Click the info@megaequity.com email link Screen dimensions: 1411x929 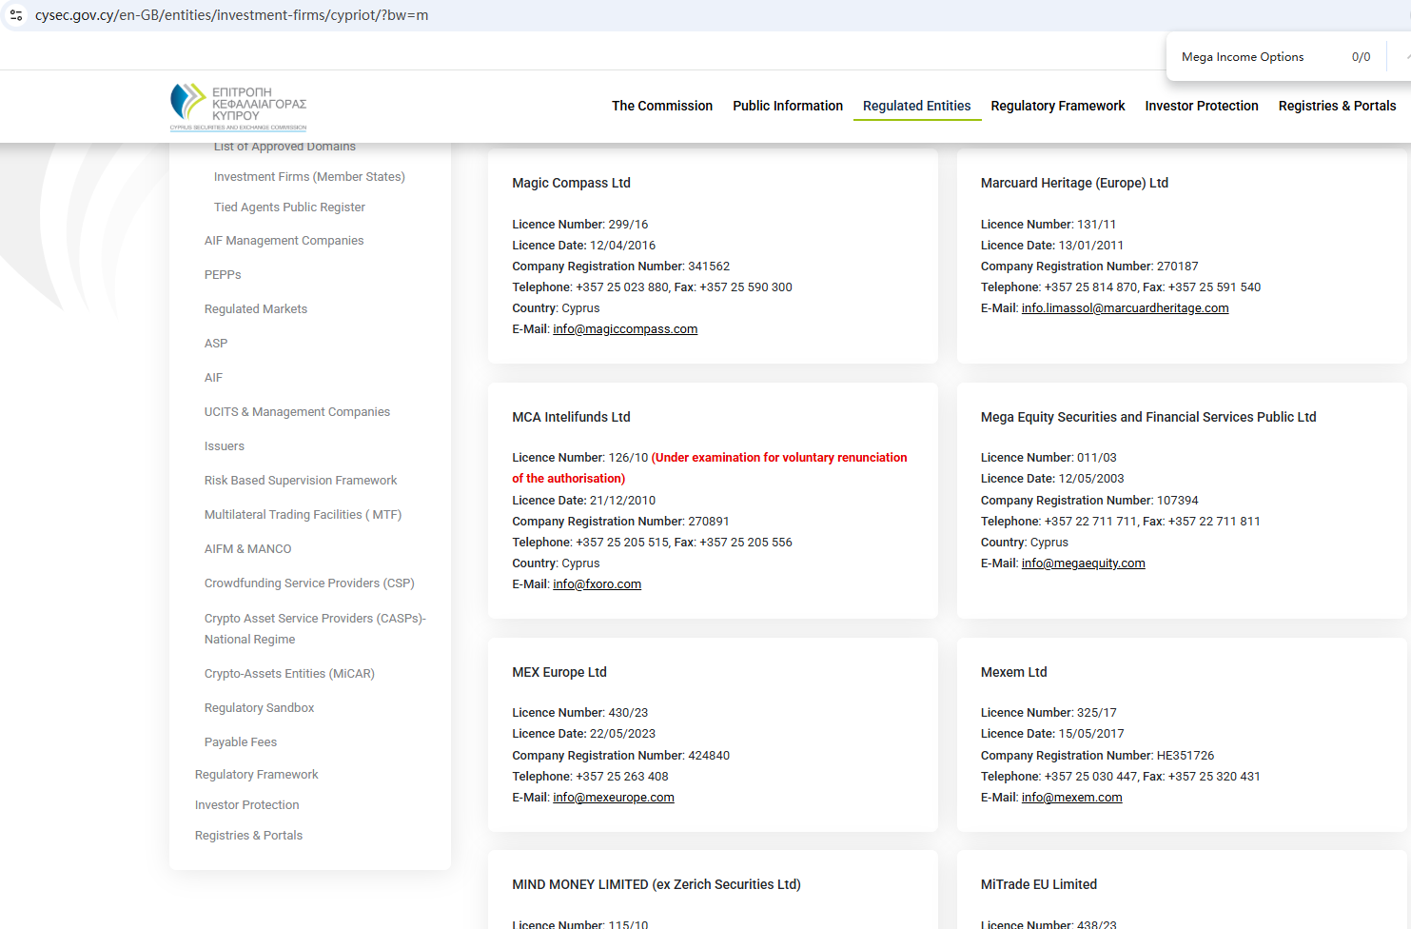(x=1083, y=563)
